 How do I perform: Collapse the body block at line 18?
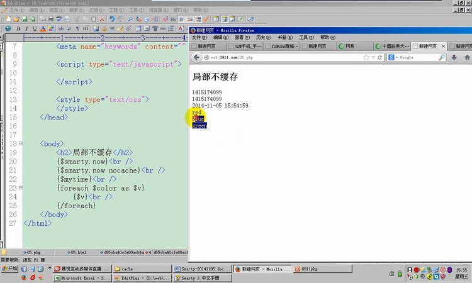[21, 143]
